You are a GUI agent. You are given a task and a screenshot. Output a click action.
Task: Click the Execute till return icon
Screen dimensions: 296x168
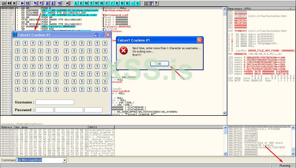pyautogui.click(x=59, y=3)
